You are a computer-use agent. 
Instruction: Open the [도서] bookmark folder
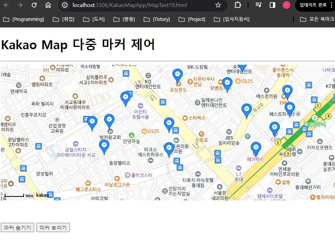click(94, 19)
